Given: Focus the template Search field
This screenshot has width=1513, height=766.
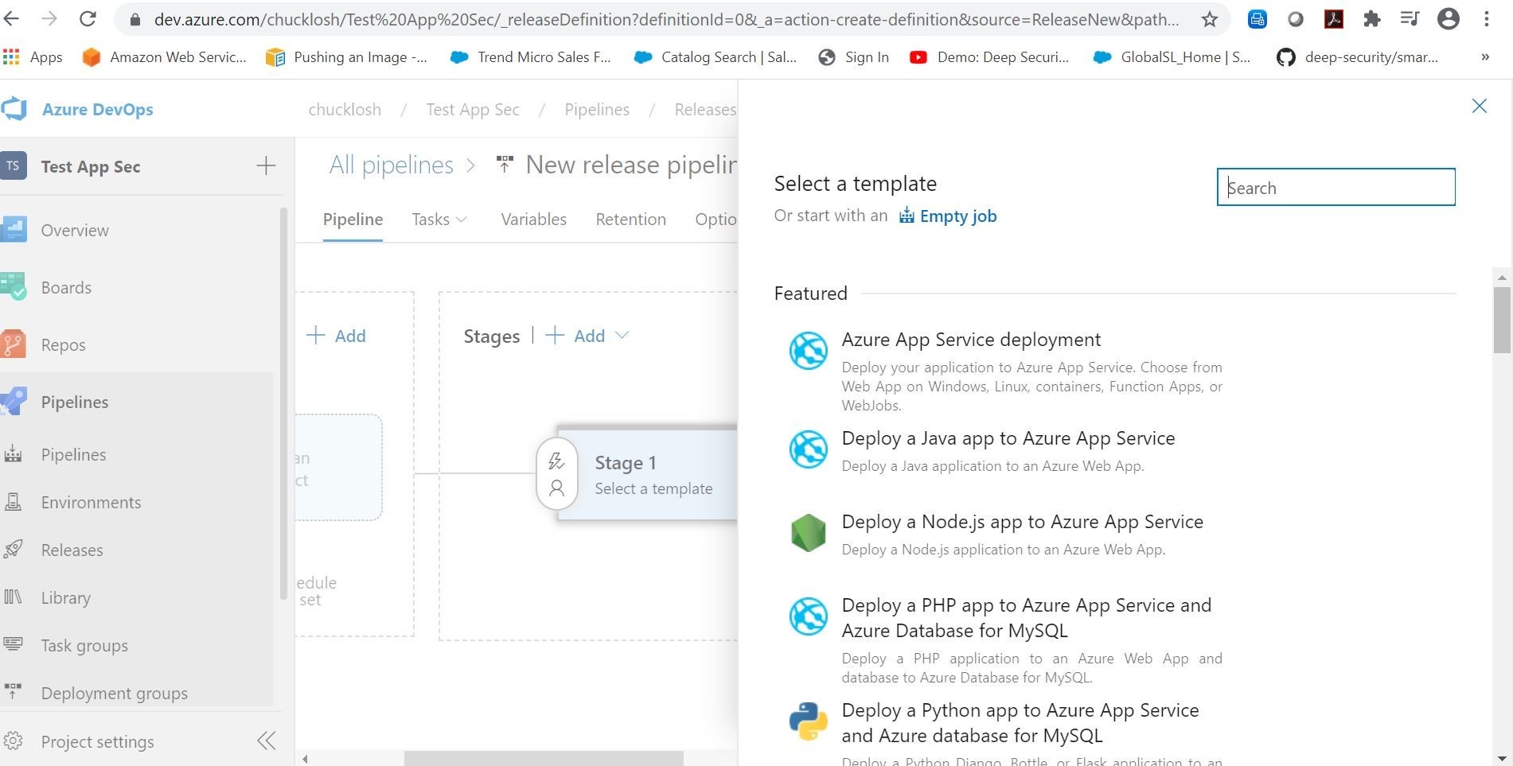Looking at the screenshot, I should [x=1336, y=187].
